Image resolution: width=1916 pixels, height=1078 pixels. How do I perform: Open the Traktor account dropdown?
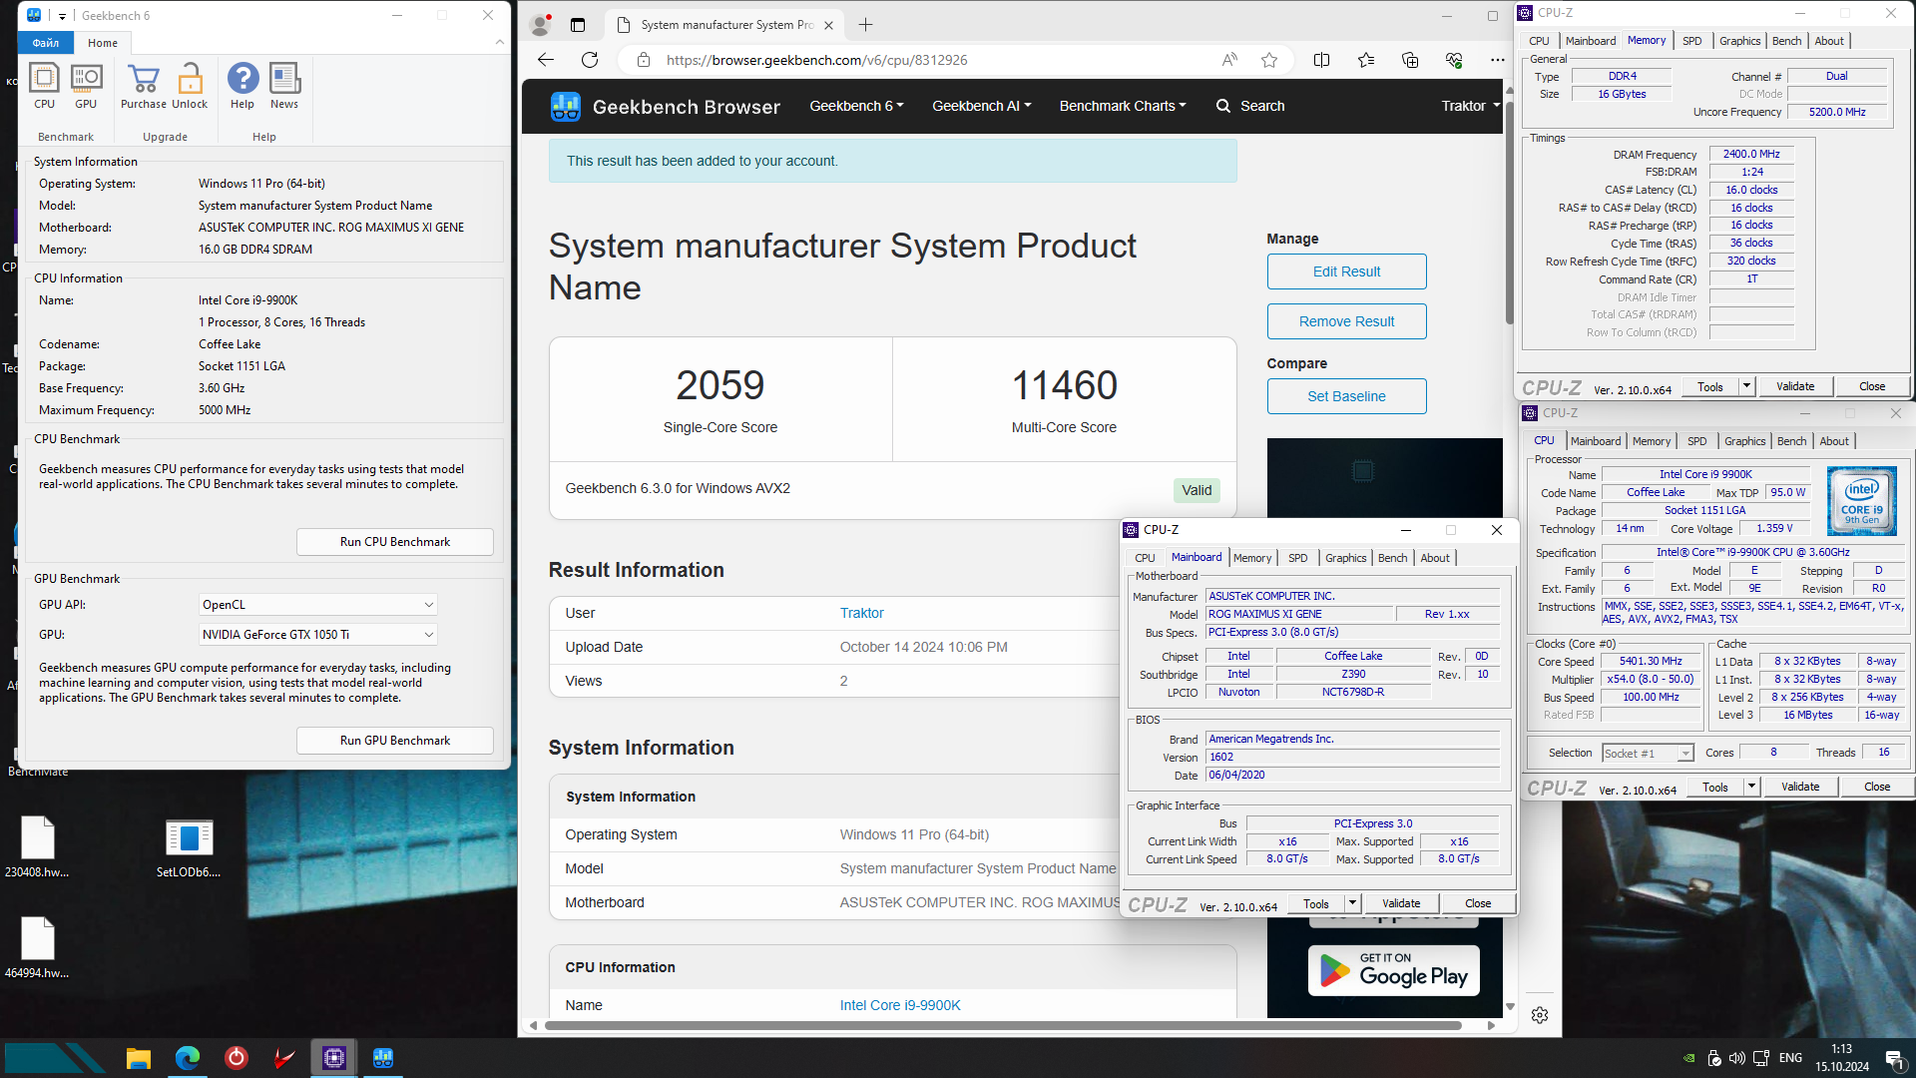(x=1470, y=106)
